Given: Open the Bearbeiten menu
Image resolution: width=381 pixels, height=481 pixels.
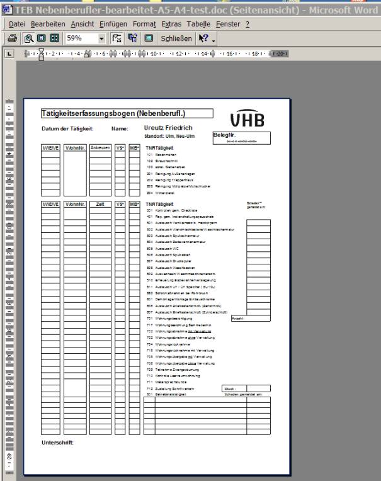Looking at the screenshot, I should tap(48, 24).
